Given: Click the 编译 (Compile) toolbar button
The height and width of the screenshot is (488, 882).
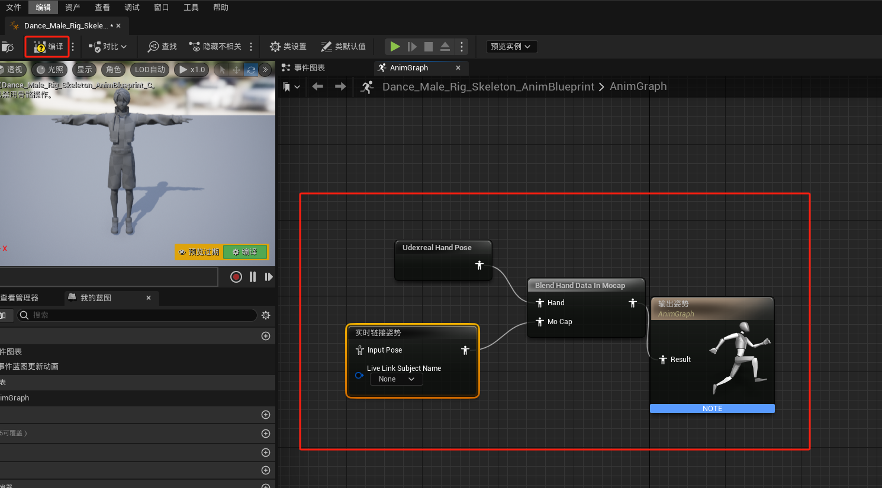Looking at the screenshot, I should coord(48,47).
